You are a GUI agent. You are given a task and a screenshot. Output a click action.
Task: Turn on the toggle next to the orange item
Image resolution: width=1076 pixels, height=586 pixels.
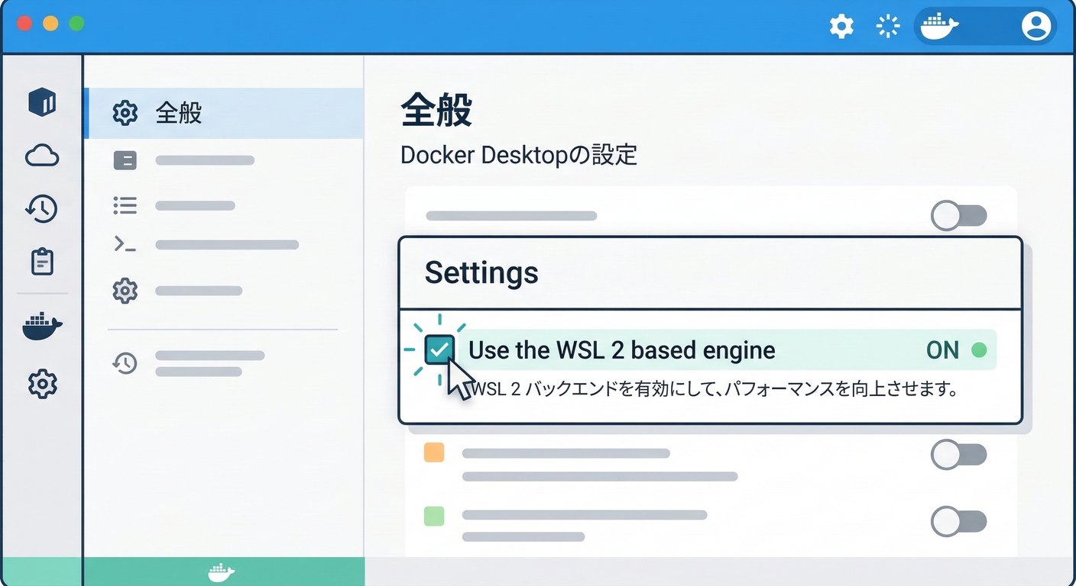[x=959, y=453]
